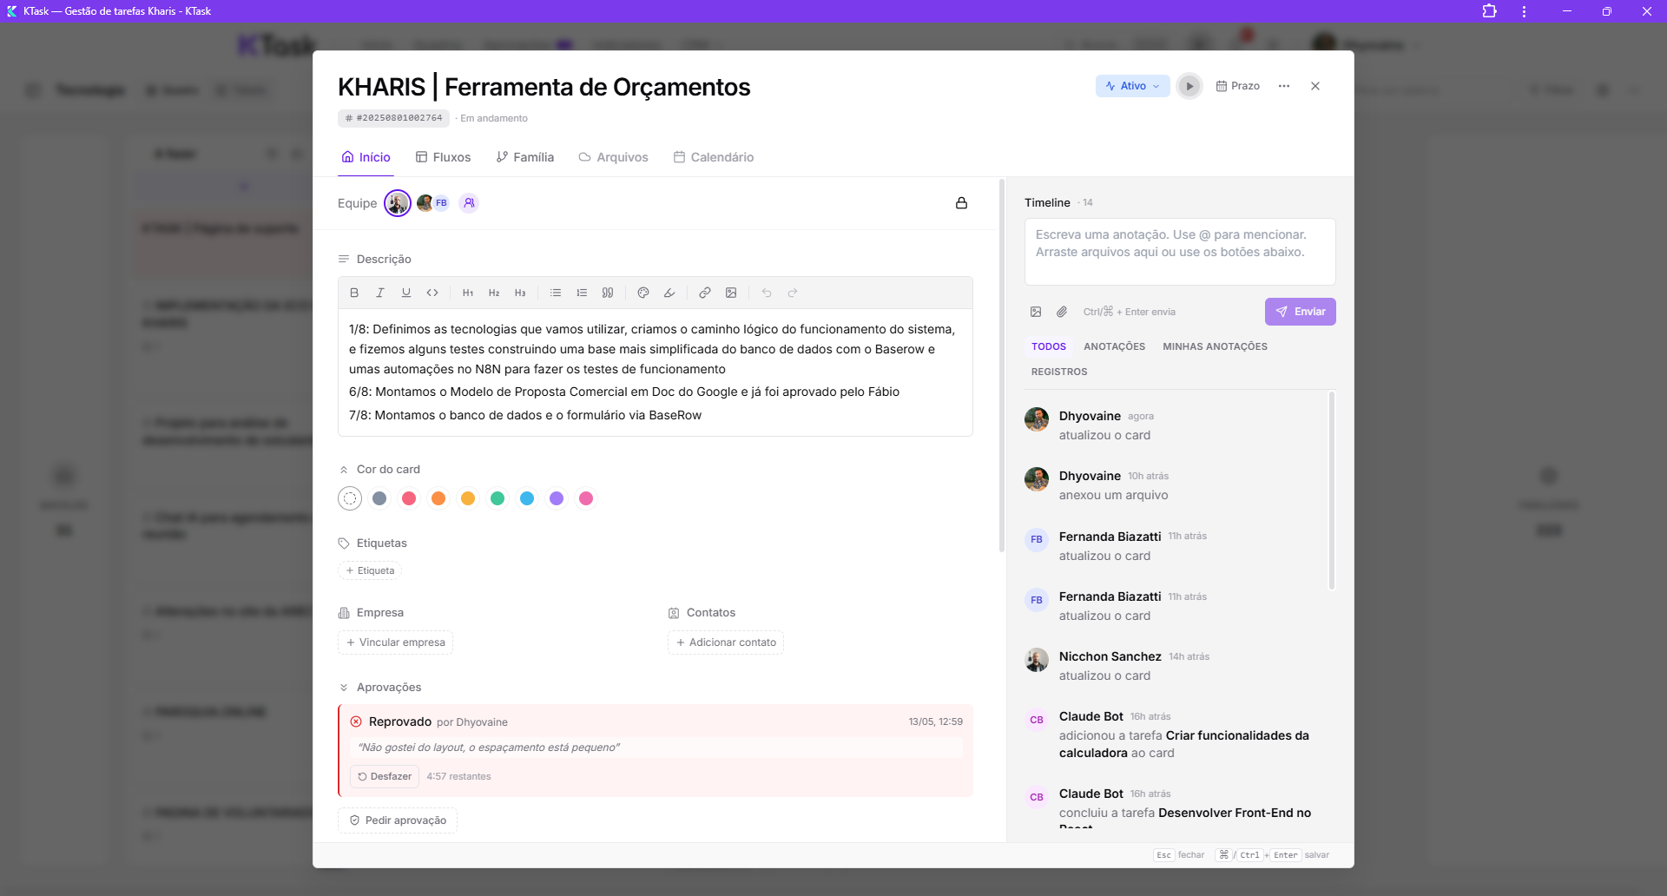Show REGISTROS in the timeline

1059,372
